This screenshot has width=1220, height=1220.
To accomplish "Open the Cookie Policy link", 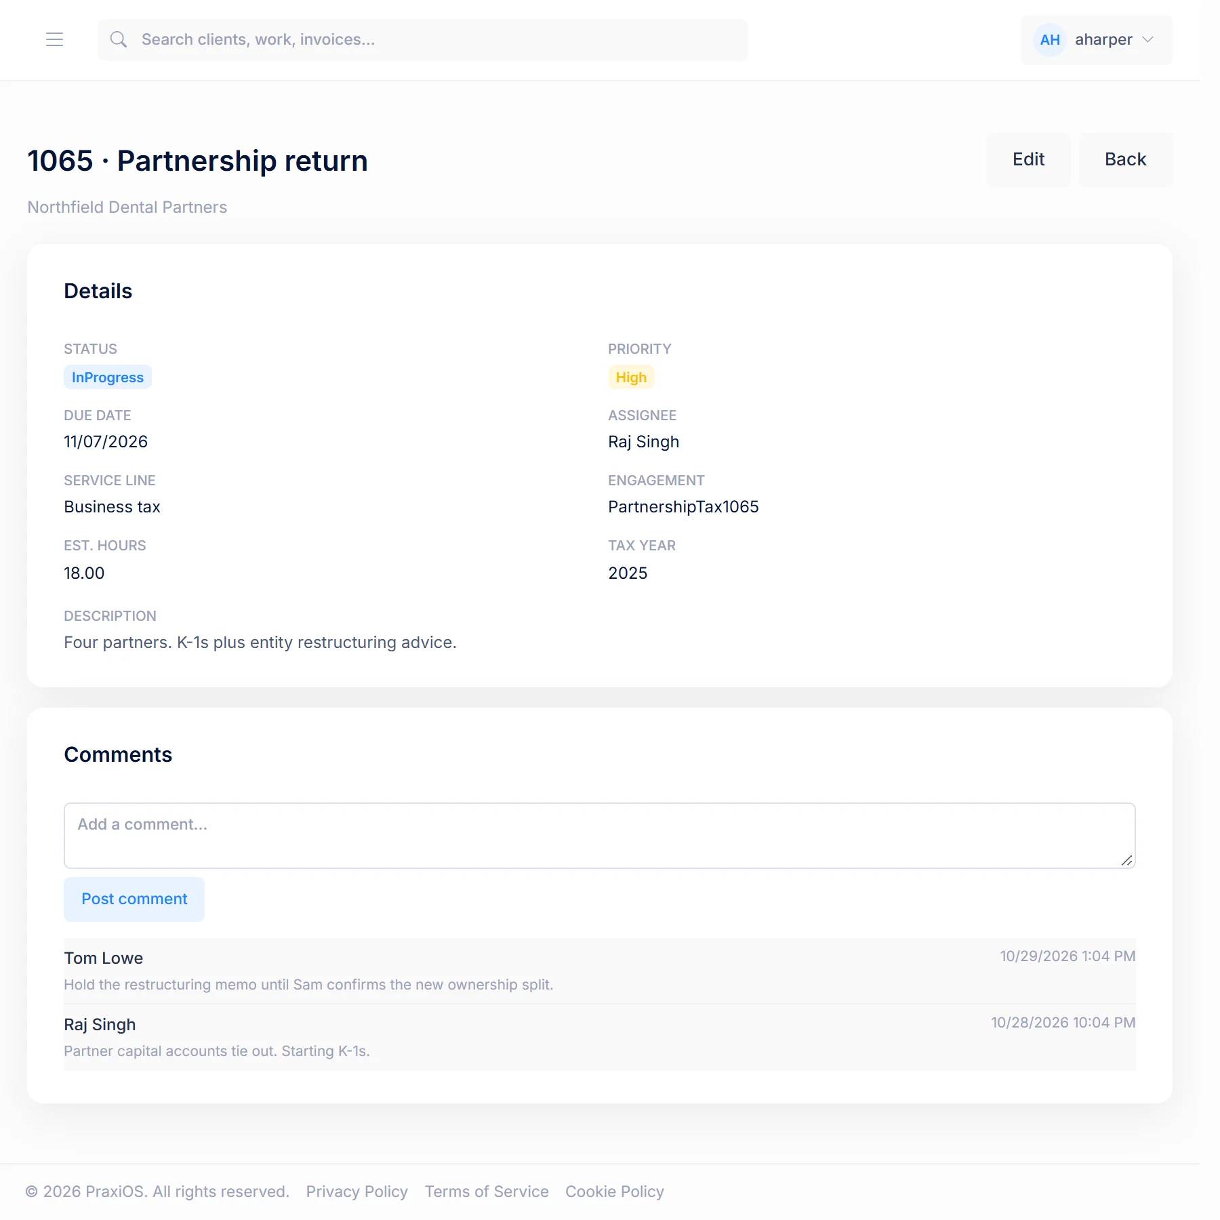I will point(615,1192).
